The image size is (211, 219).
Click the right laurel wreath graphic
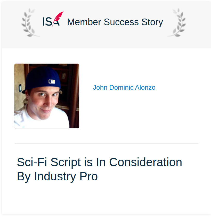pyautogui.click(x=177, y=23)
